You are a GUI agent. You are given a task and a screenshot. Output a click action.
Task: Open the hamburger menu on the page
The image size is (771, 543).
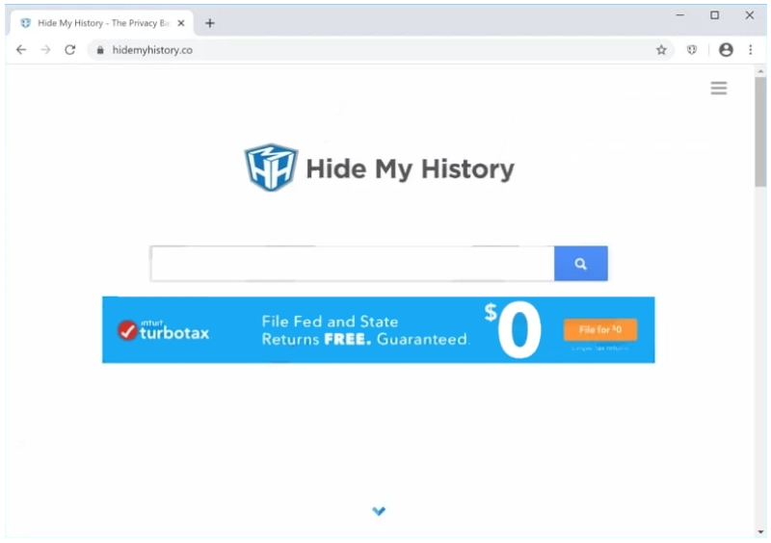pos(719,89)
